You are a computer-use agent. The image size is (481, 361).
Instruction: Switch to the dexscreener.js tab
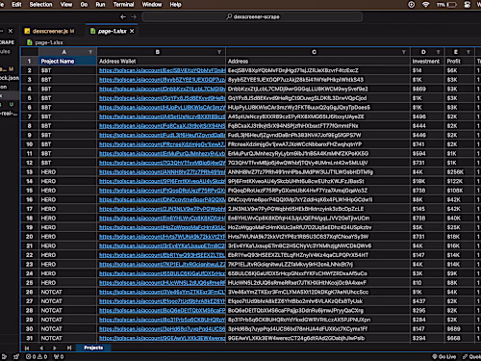(x=49, y=31)
